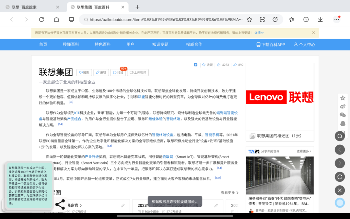Viewport: 350px width, 219px height.
Task: Reload the page using the refresh icon
Action: (x=41, y=19)
